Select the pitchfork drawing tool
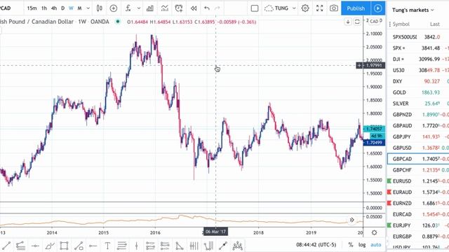The width and height of the screenshot is (449, 252). [208, 246]
